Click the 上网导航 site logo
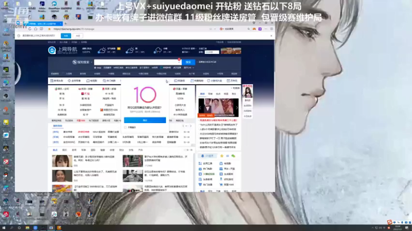This screenshot has width=412, height=231. pos(62,50)
